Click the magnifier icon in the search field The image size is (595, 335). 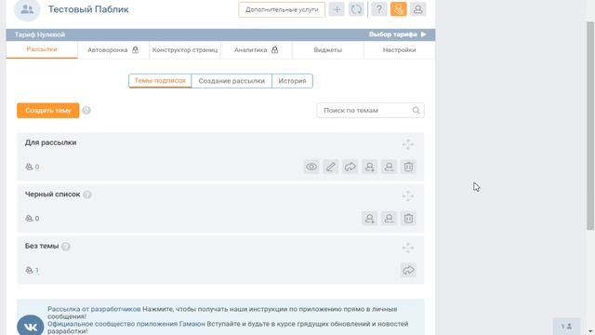(416, 110)
